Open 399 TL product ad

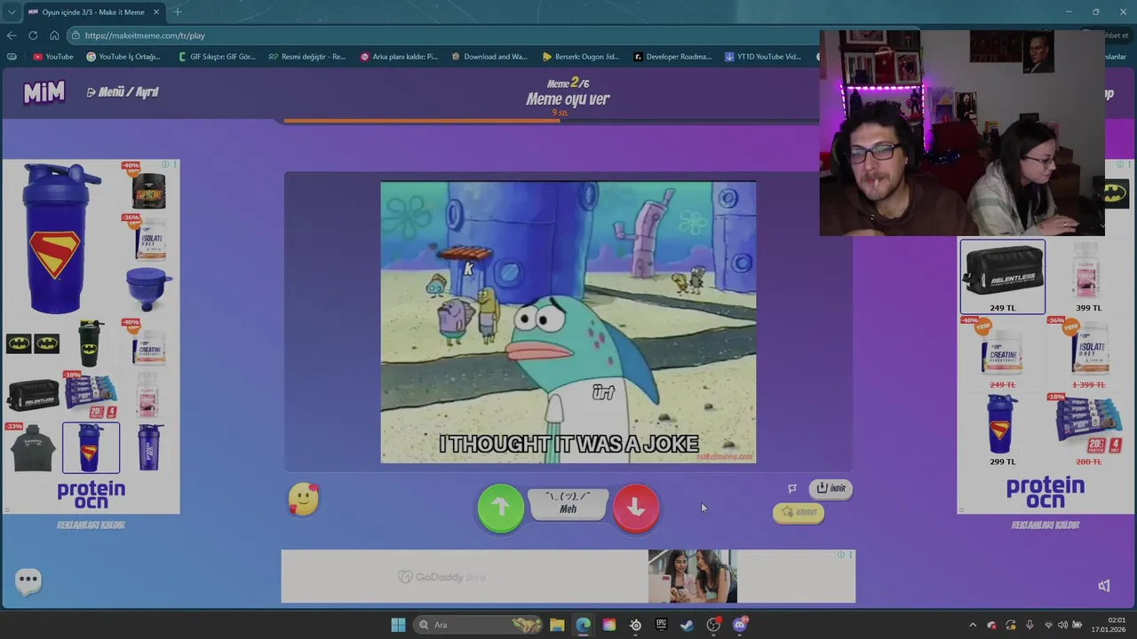(x=1088, y=277)
